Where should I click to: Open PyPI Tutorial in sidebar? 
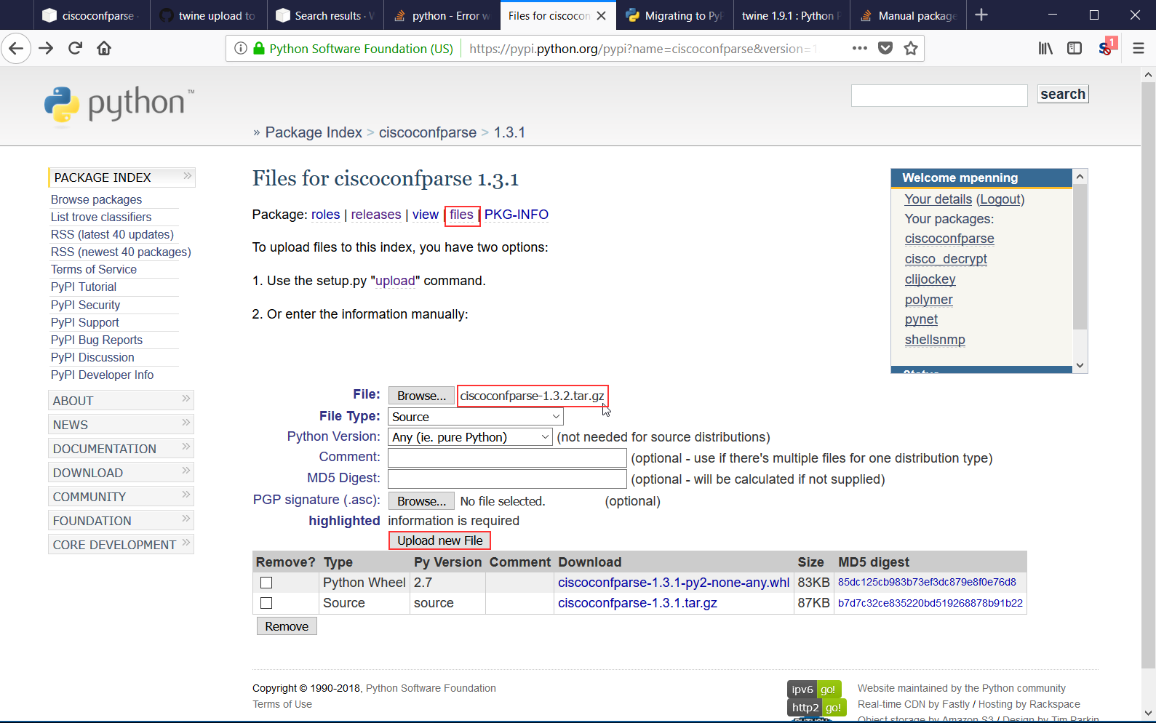tap(84, 287)
